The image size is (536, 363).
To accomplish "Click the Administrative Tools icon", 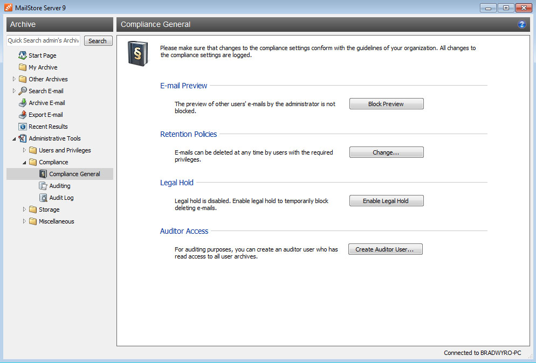I will coord(23,138).
